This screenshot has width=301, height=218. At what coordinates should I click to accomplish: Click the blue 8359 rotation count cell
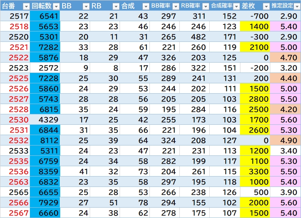[45, 172]
